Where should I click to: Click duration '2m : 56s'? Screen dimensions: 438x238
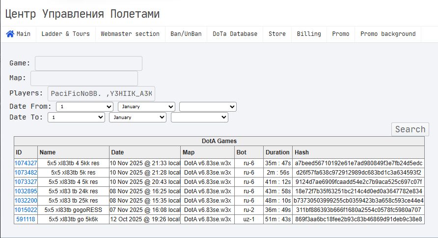[278, 173]
